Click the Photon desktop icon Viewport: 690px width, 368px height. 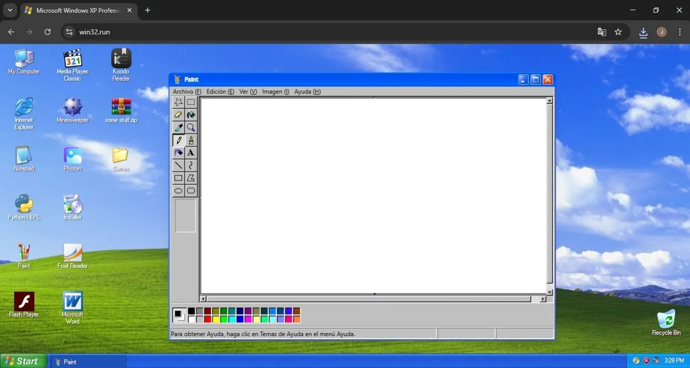[72, 159]
